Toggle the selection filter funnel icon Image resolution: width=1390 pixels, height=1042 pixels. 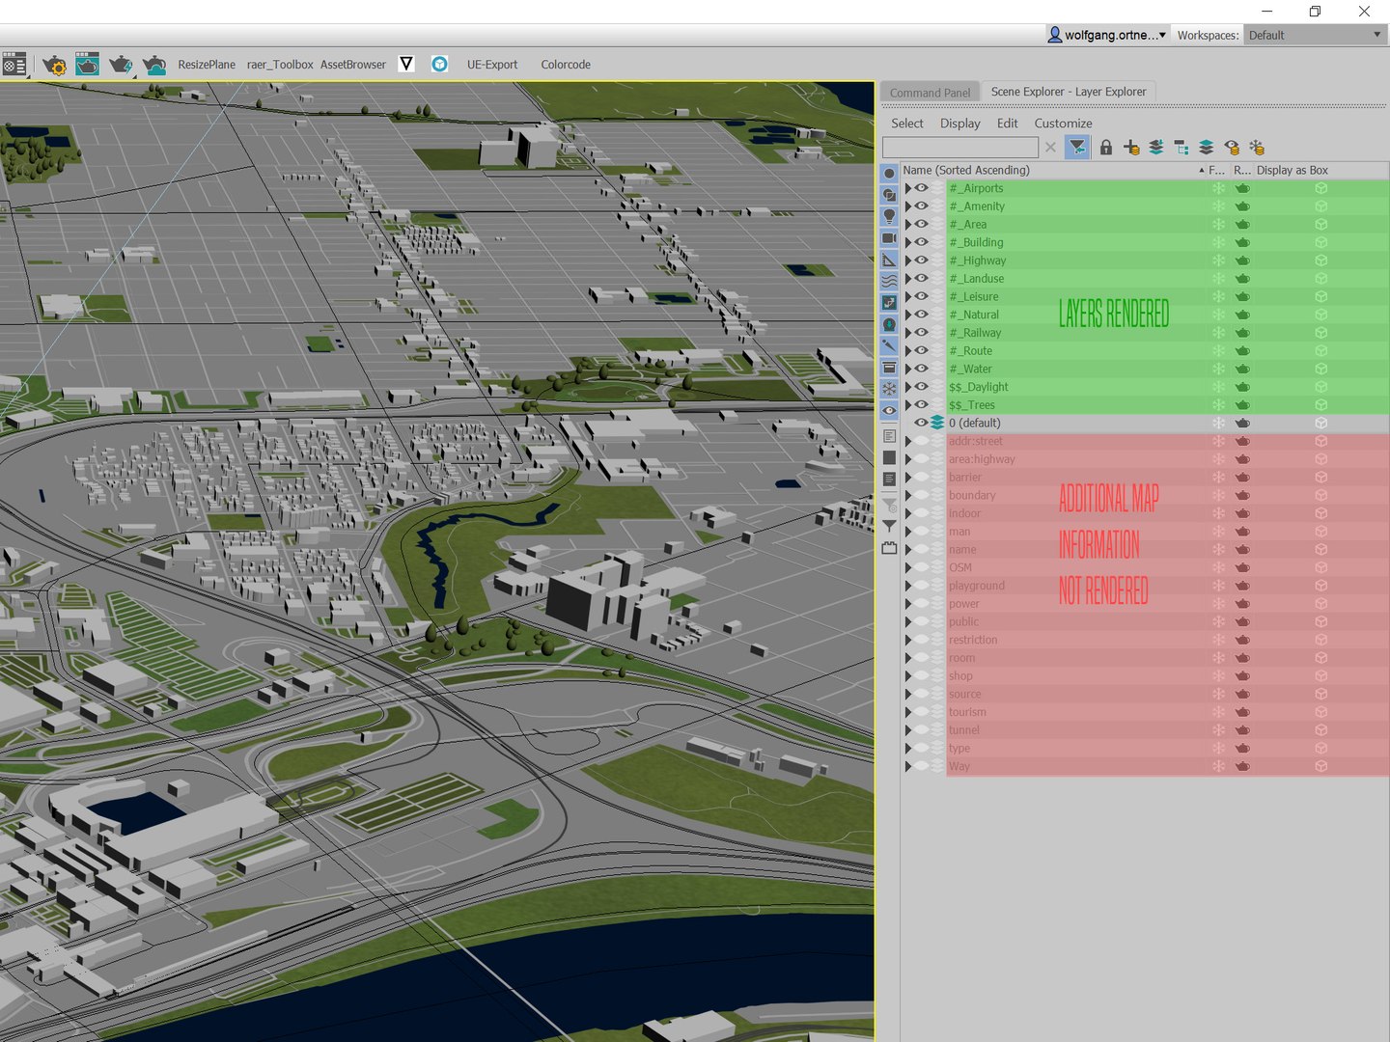tap(1077, 147)
